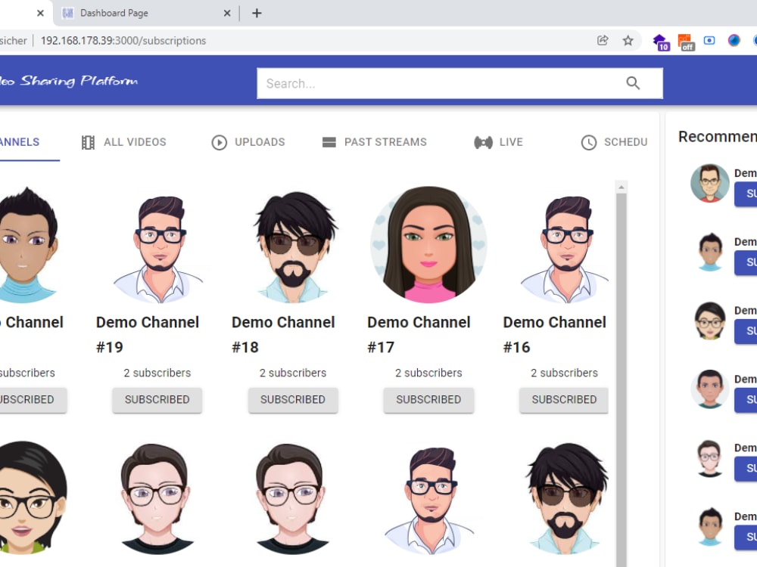
Task: Bookmark this page with the star icon
Action: [628, 41]
